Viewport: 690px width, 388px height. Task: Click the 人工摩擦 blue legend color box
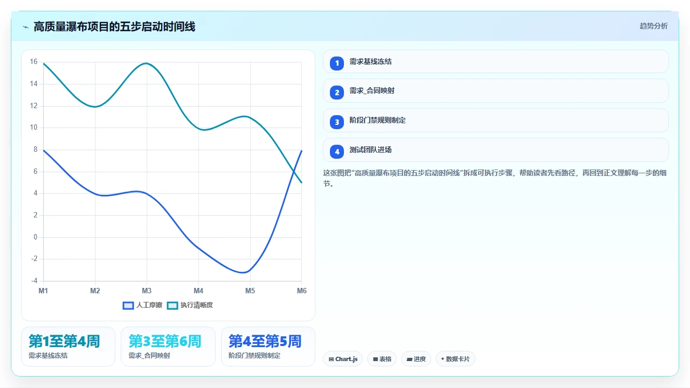(128, 305)
